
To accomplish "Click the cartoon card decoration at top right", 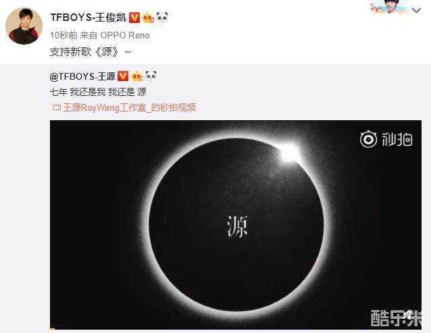I will [x=389, y=7].
